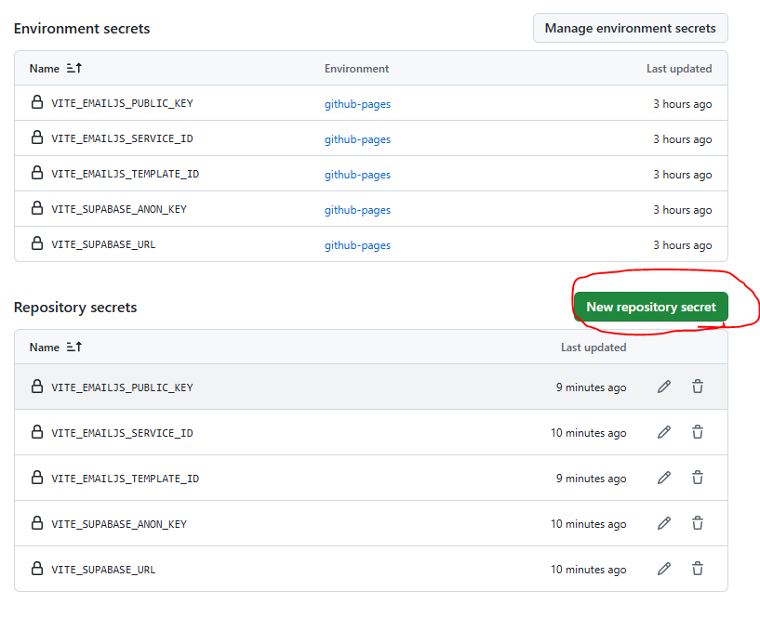Select repository secret name VITE_SUPABASE_URL
This screenshot has height=617, width=760.
(103, 570)
